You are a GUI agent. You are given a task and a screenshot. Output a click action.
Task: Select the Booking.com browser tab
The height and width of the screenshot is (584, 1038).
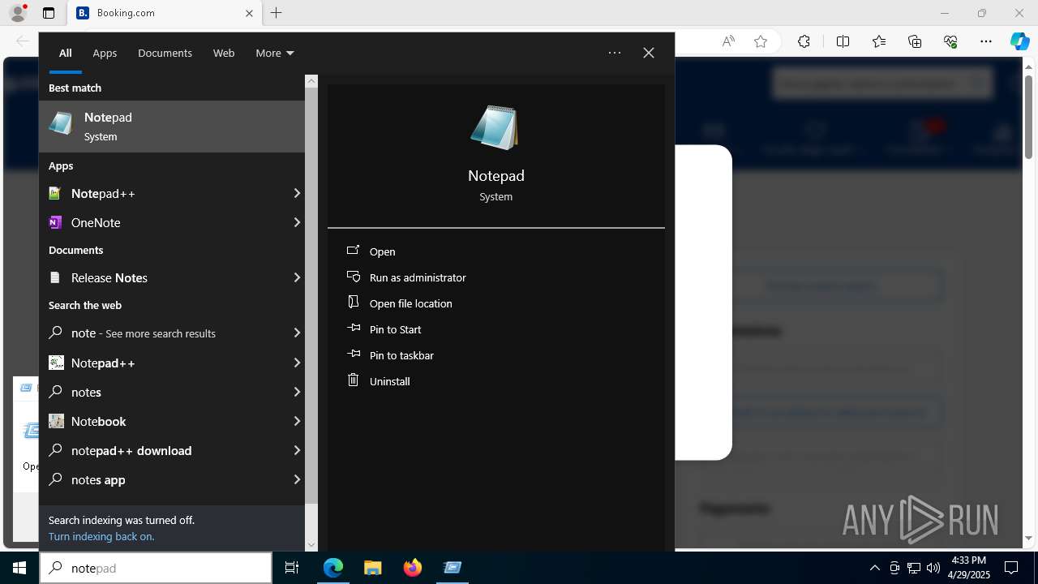point(164,13)
